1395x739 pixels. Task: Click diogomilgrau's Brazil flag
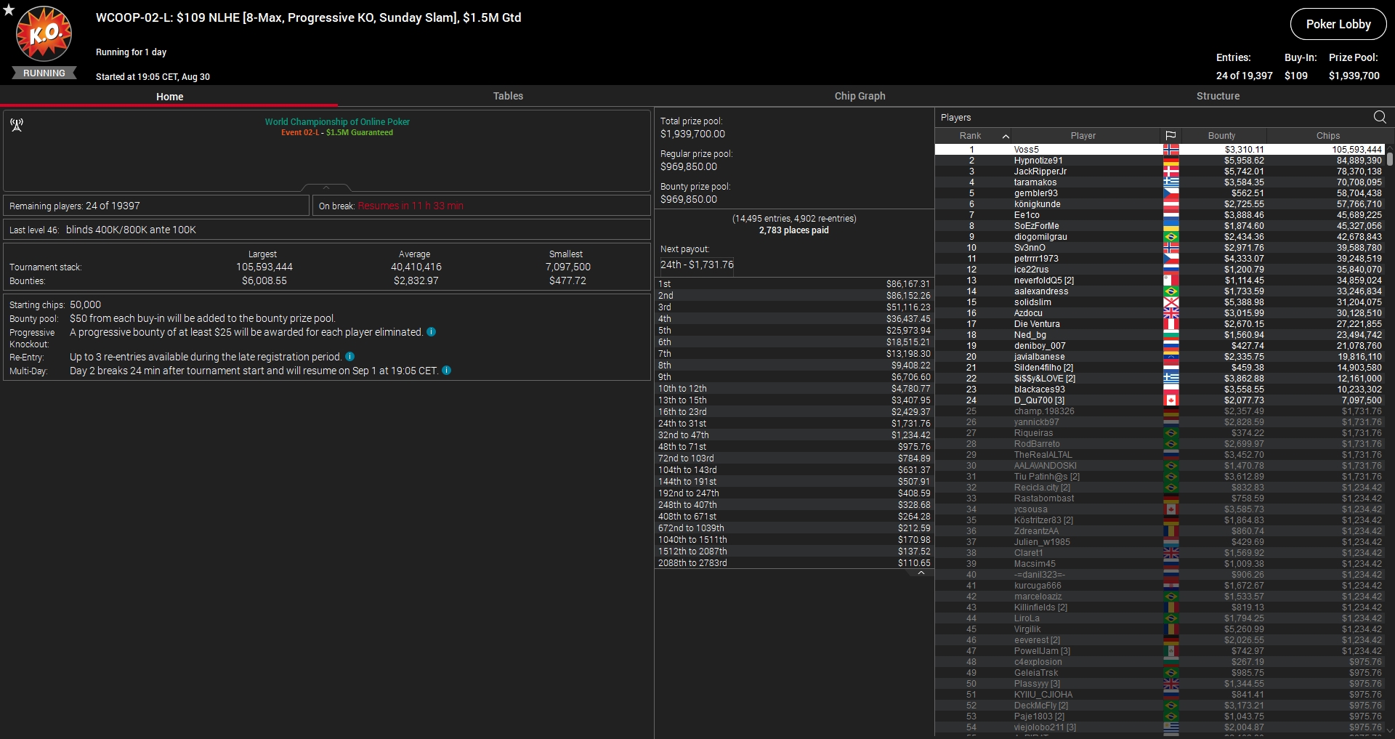click(x=1170, y=237)
